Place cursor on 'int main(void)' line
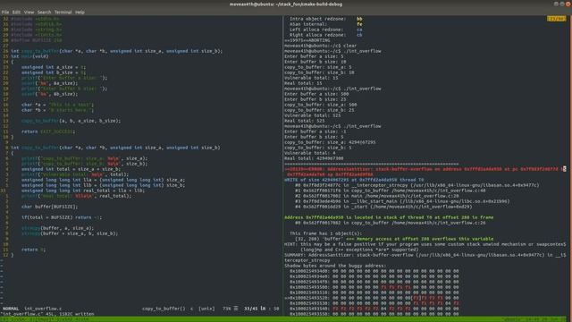Image resolution: width=572 pixels, height=322 pixels. tap(29, 56)
